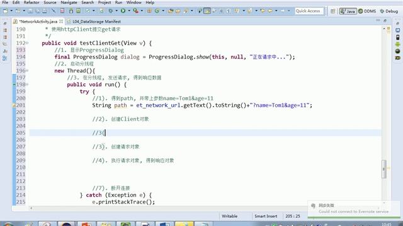This screenshot has height=226, width=403.
Task: Switch to the L04_DataStorage Manifest tab
Action: (94, 21)
